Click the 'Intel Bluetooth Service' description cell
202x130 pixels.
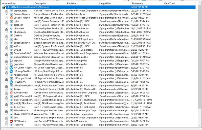point(49,89)
